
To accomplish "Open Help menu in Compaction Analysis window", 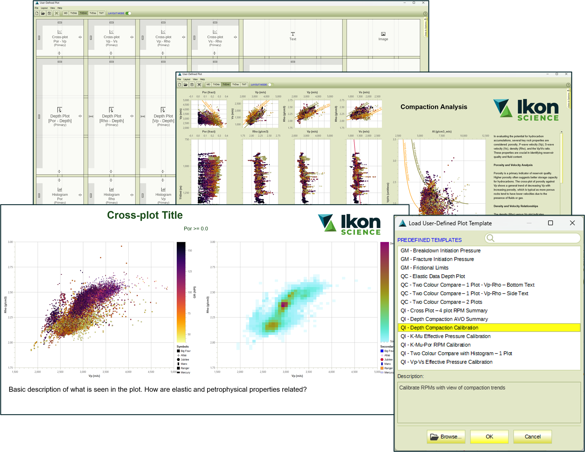I will tap(203, 79).
